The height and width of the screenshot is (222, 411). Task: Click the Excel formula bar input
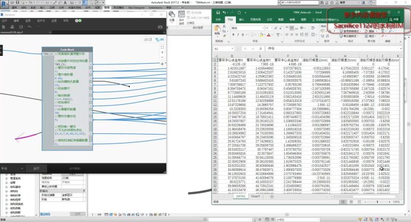333,49
